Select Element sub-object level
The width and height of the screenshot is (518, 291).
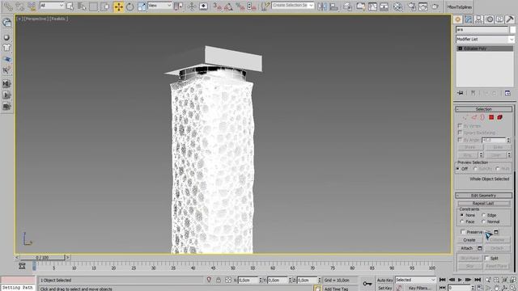[500, 117]
